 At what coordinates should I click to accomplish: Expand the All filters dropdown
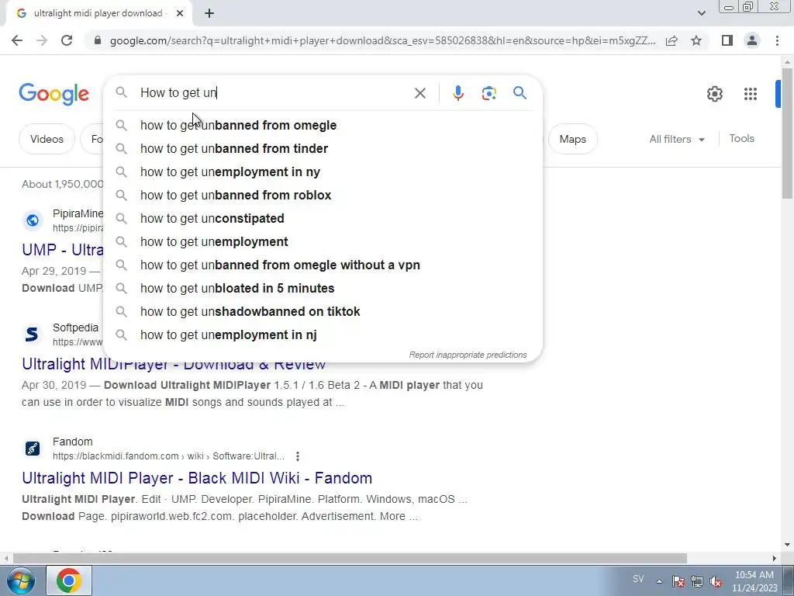tap(676, 139)
